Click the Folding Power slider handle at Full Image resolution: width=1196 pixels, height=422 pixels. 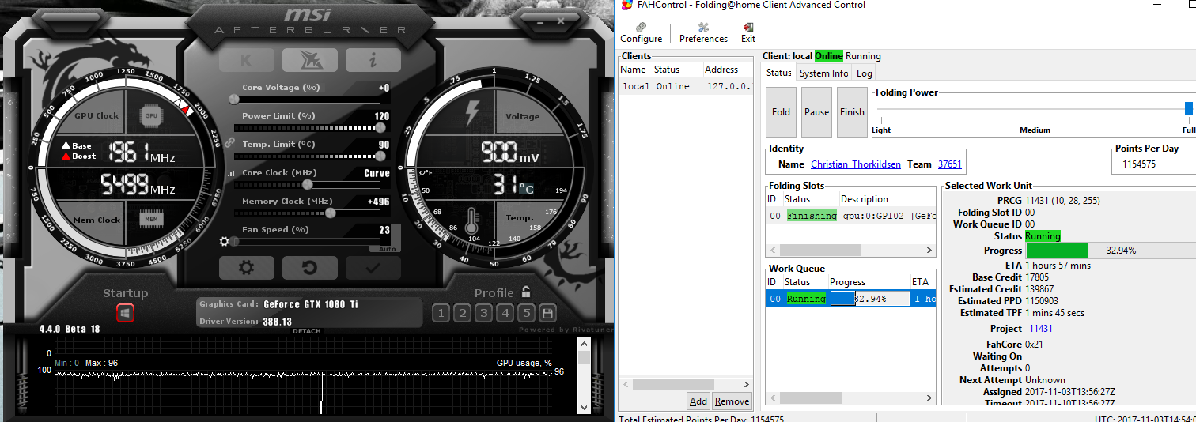(x=1189, y=108)
